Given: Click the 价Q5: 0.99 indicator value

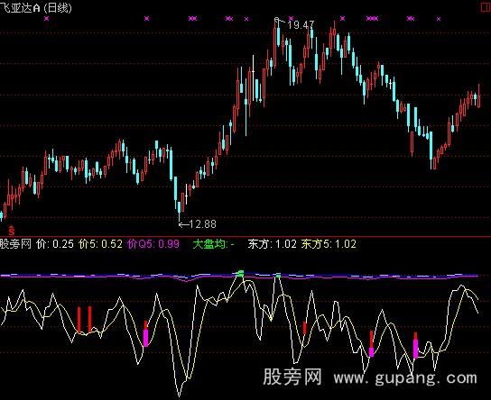Looking at the screenshot, I should (x=153, y=244).
